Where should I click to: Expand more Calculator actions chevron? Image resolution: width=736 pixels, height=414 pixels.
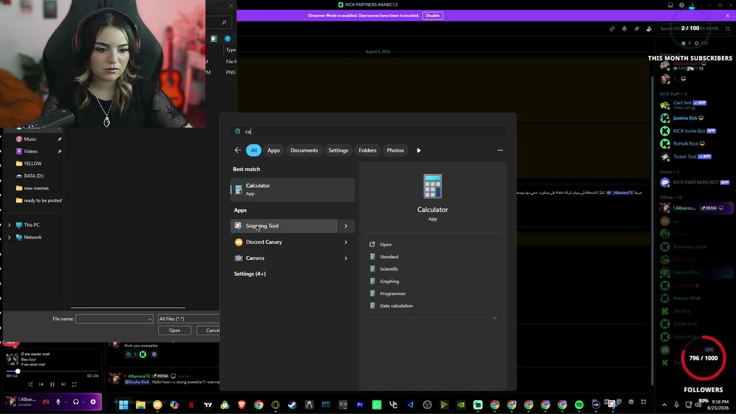click(x=494, y=318)
